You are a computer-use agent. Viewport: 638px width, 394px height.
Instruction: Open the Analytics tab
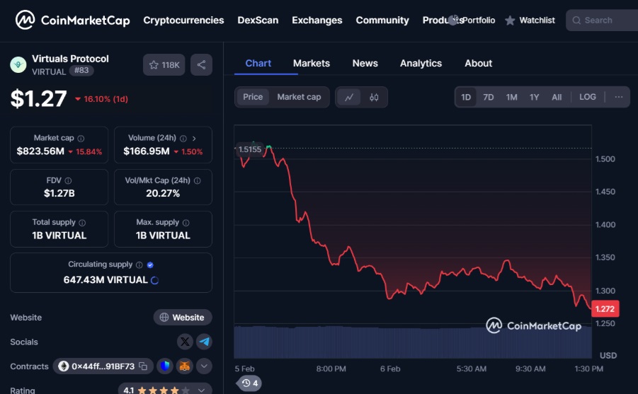pos(421,63)
